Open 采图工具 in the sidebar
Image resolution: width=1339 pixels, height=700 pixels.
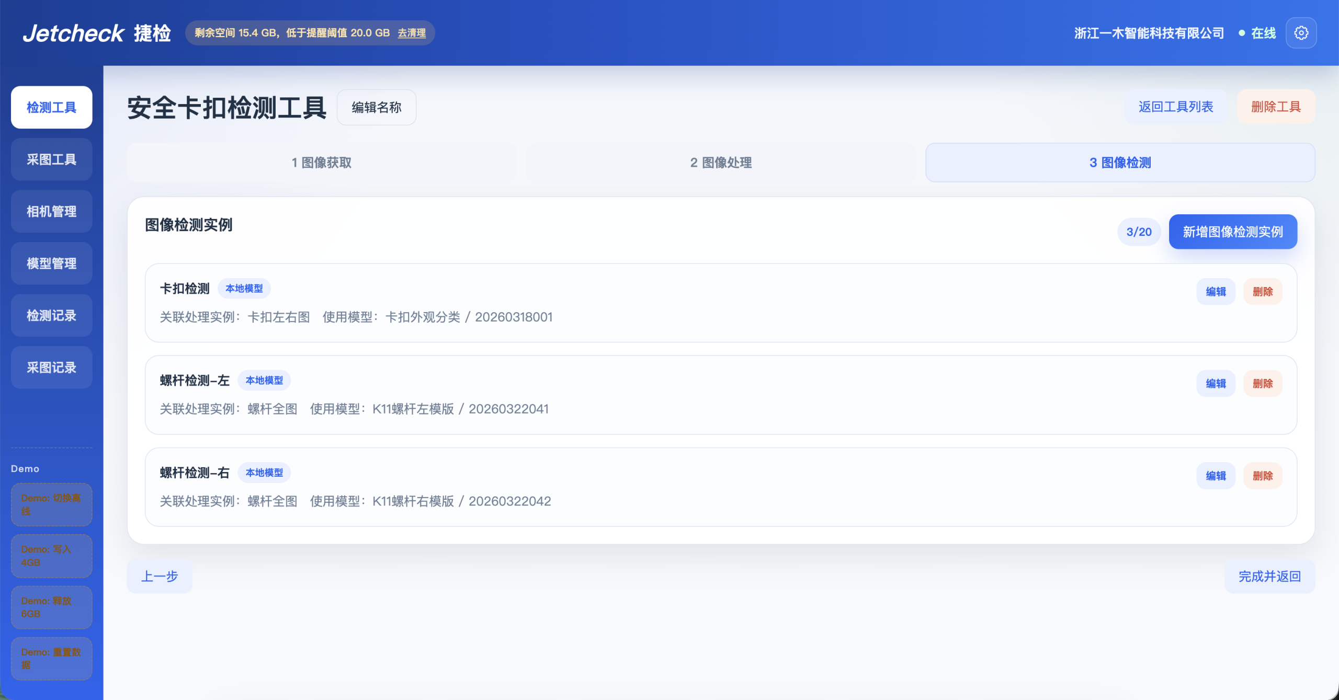(x=51, y=159)
